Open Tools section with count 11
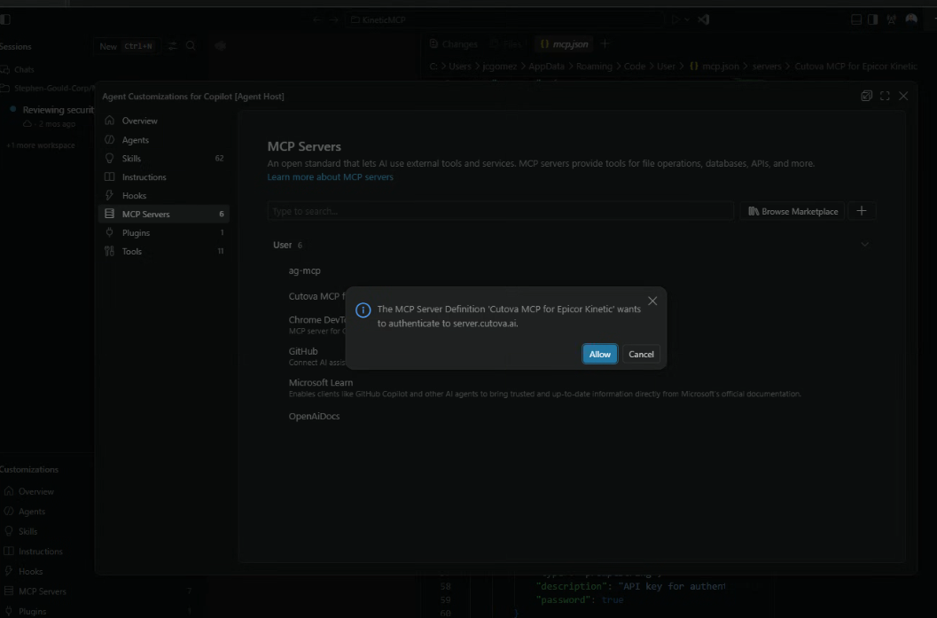Image resolution: width=937 pixels, height=618 pixels. [164, 251]
